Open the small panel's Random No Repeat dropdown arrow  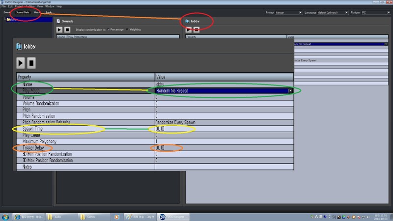click(386, 44)
